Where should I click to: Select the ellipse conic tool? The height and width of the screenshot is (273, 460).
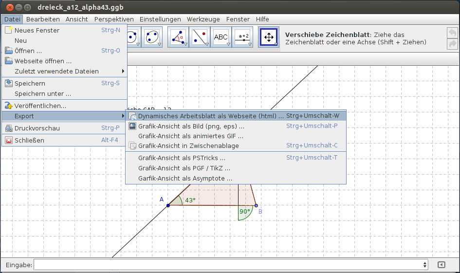tap(152, 37)
